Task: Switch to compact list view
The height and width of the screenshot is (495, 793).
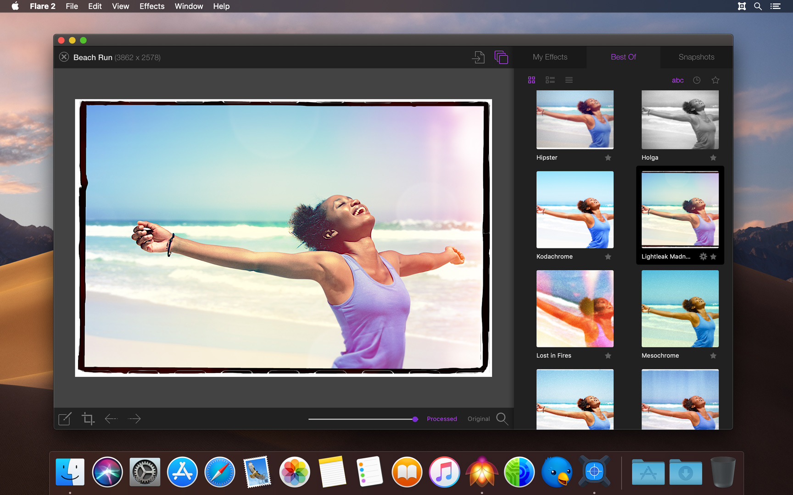Action: (x=569, y=80)
